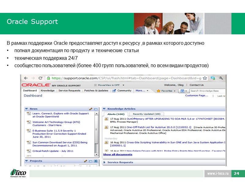245x184 pixels.
Task: Click news icon beside Sun Common Download Service
Action: point(29,142)
